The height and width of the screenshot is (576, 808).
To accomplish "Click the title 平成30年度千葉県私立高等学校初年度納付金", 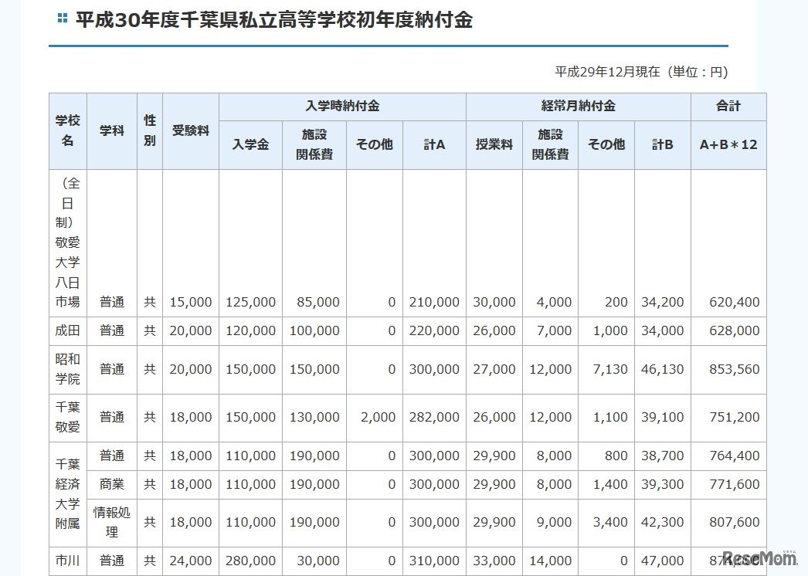I will coord(273,20).
